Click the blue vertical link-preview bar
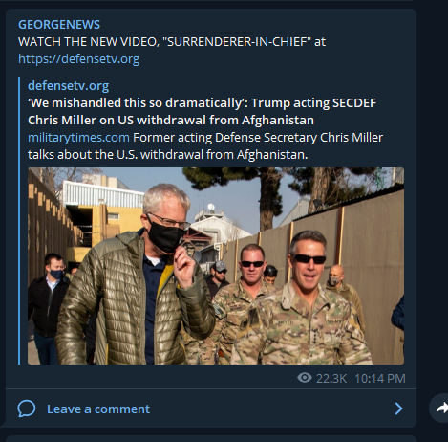This screenshot has width=448, height=442. click(19, 220)
